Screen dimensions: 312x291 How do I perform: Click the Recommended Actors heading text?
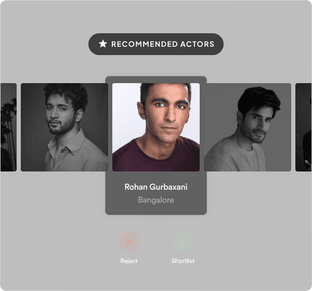click(162, 44)
